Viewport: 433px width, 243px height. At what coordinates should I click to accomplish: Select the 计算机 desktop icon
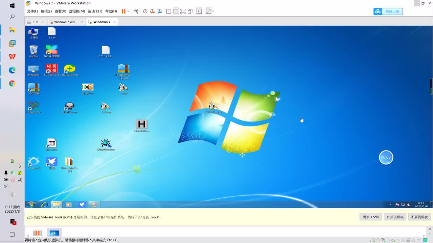(33, 33)
